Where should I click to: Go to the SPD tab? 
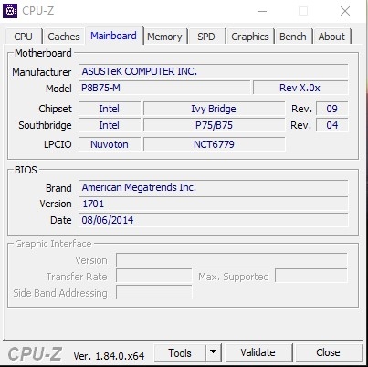coord(206,37)
